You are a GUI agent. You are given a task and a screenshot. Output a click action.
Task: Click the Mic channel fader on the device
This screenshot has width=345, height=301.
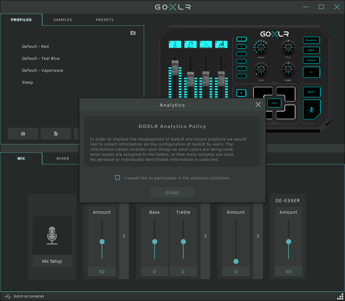(x=175, y=68)
